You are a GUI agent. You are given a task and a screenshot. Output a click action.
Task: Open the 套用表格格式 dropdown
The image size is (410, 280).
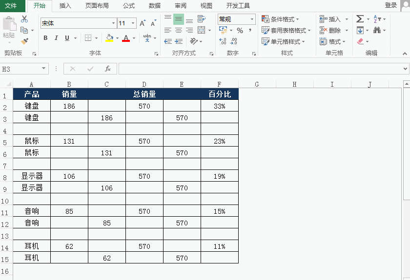coord(286,30)
